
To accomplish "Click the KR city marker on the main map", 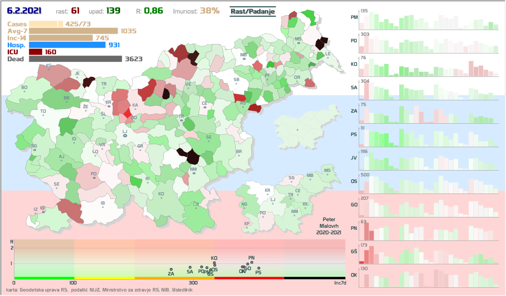I will click(x=109, y=106).
